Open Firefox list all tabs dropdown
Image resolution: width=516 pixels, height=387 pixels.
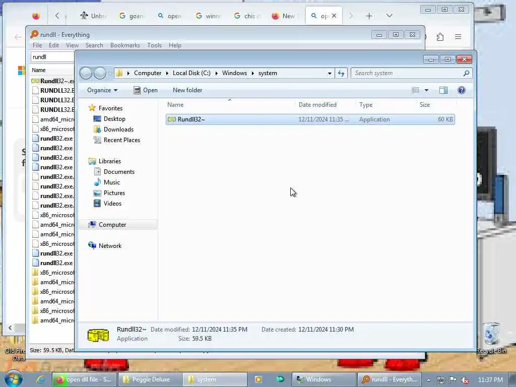point(390,16)
